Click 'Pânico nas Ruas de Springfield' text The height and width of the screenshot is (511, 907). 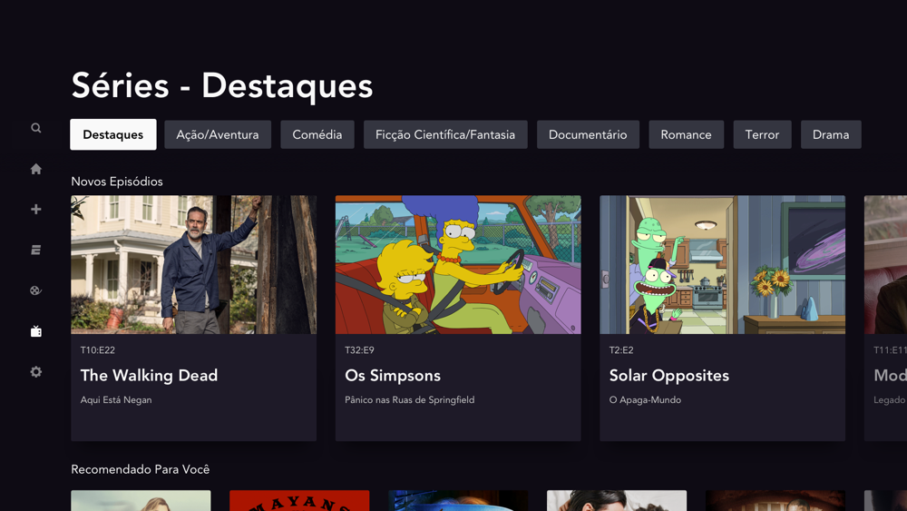pos(410,400)
